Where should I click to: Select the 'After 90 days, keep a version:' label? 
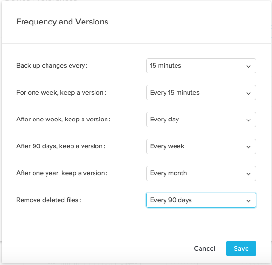[61, 146]
